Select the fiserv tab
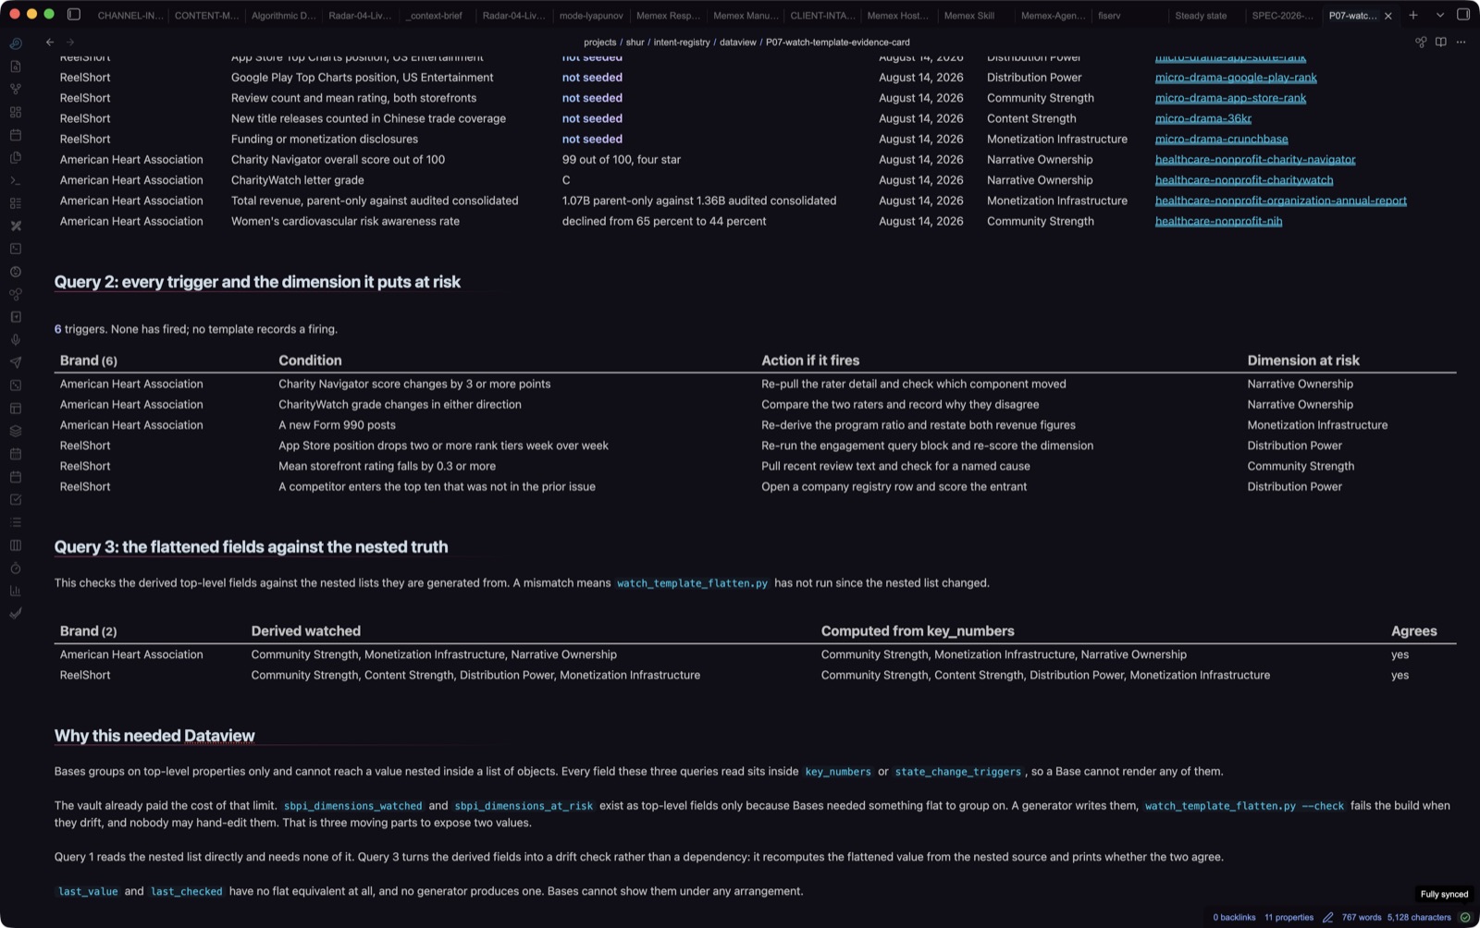Image resolution: width=1480 pixels, height=928 pixels. [1108, 16]
